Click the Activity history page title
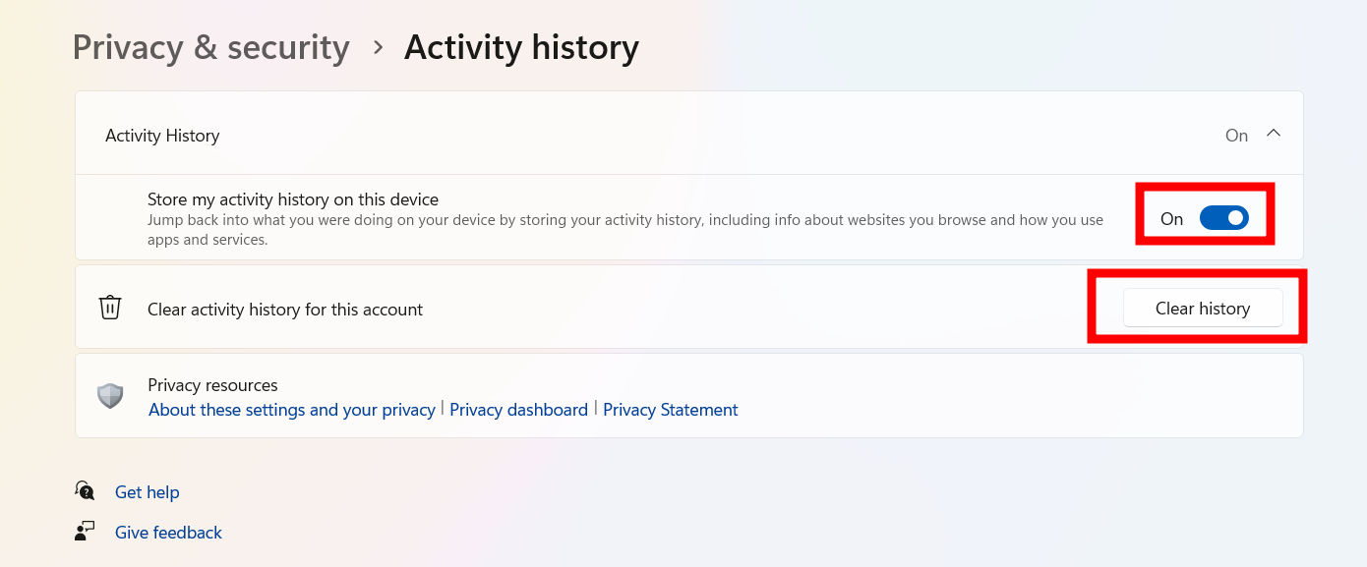1367x567 pixels. tap(521, 47)
